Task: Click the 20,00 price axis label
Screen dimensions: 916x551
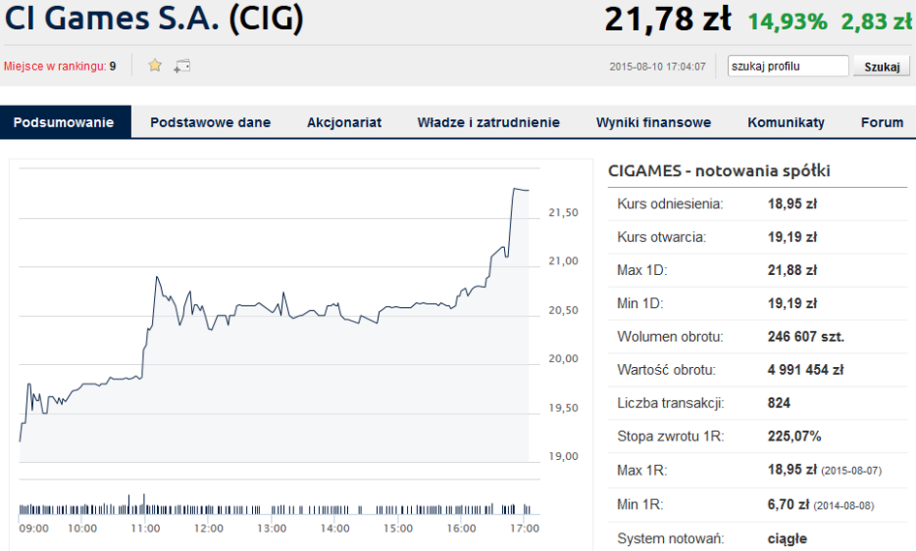Action: [563, 359]
